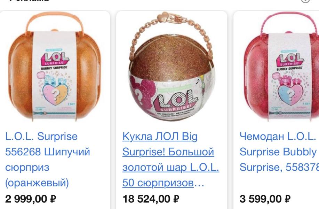Open the gold Big Surprise ball image
This screenshot has width=319, height=209.
[x=172, y=66]
